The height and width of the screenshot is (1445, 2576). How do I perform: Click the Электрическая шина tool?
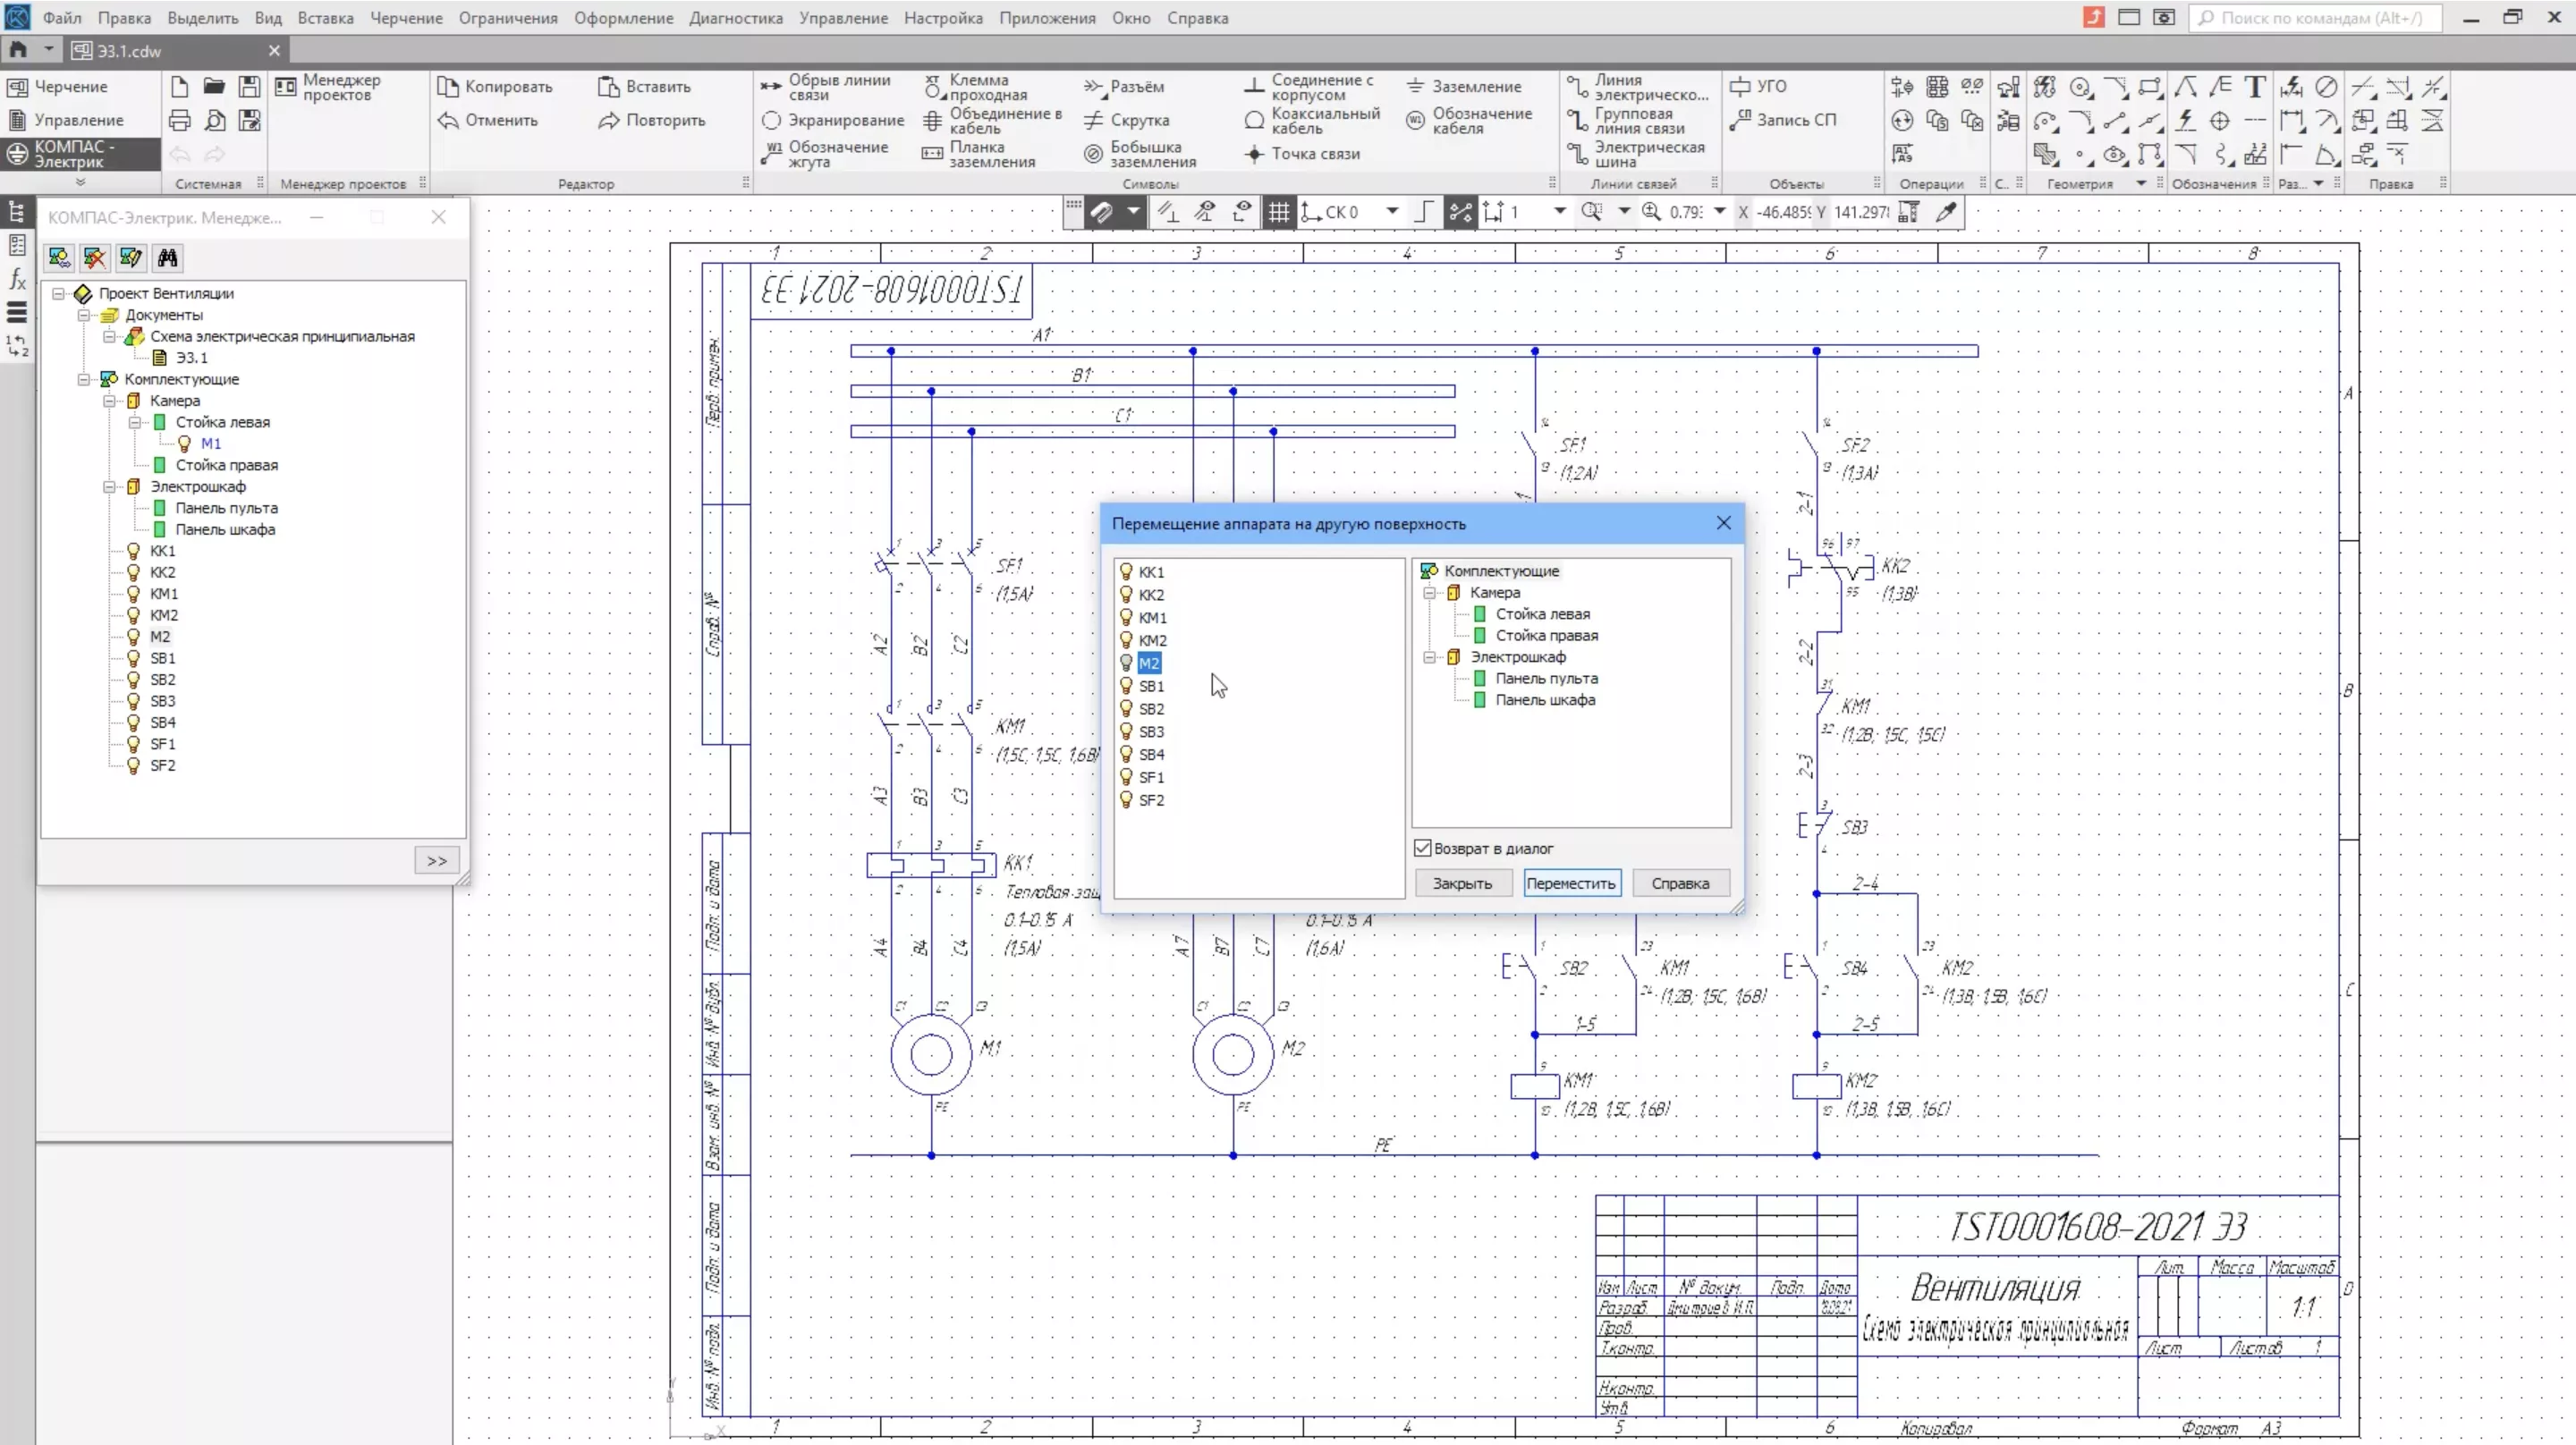(1636, 154)
